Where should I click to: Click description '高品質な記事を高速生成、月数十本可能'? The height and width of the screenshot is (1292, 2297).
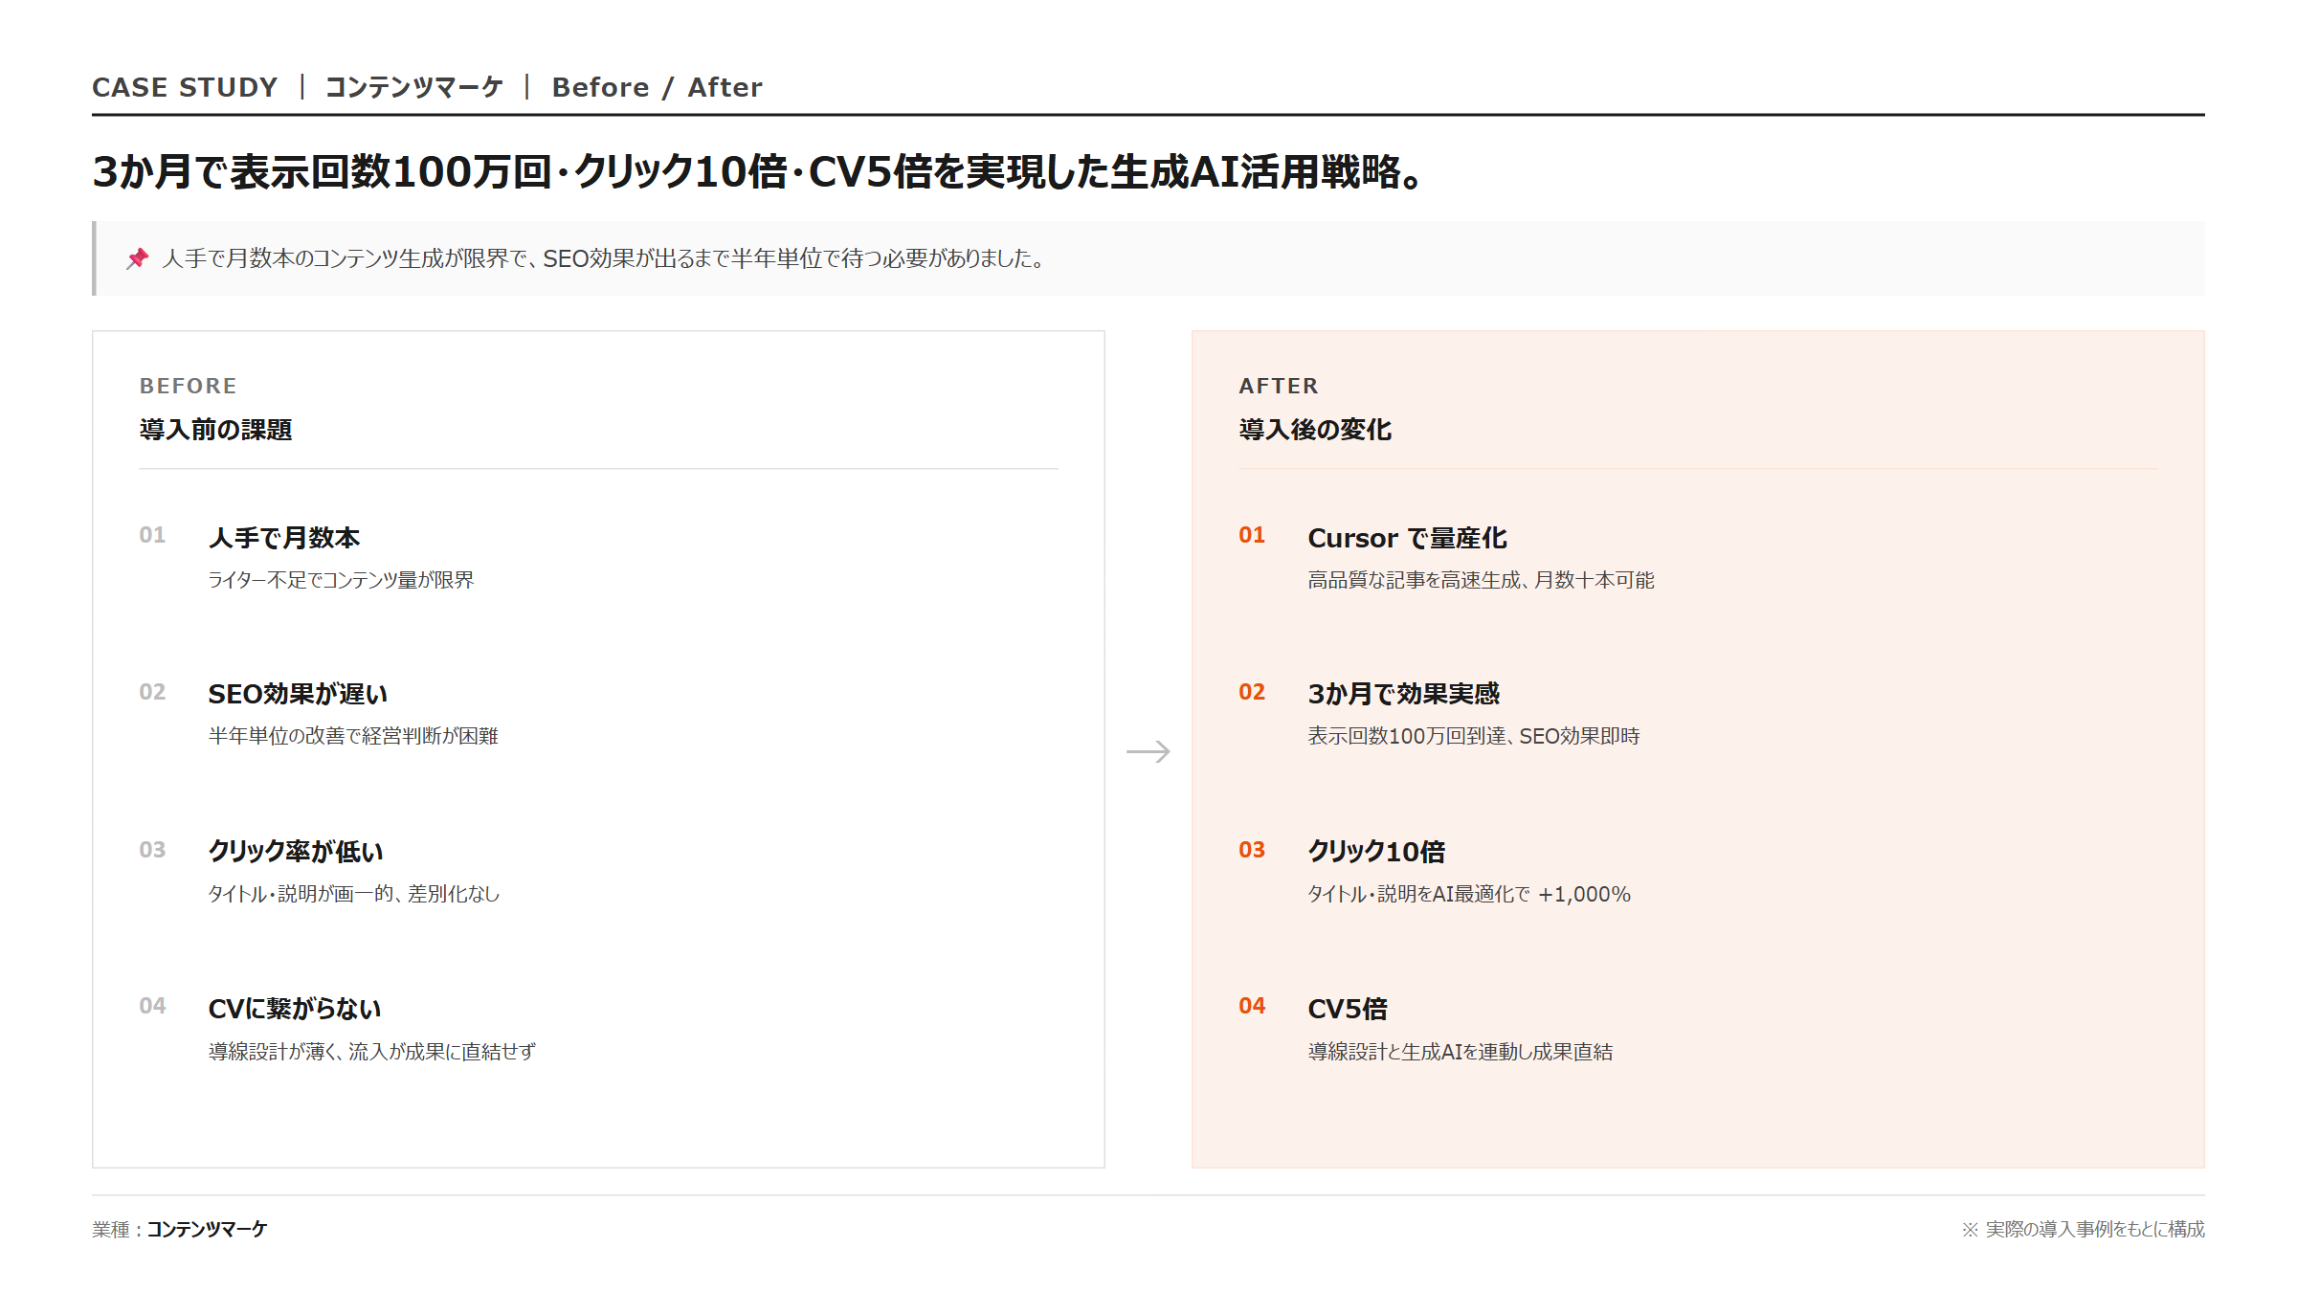(x=1482, y=580)
